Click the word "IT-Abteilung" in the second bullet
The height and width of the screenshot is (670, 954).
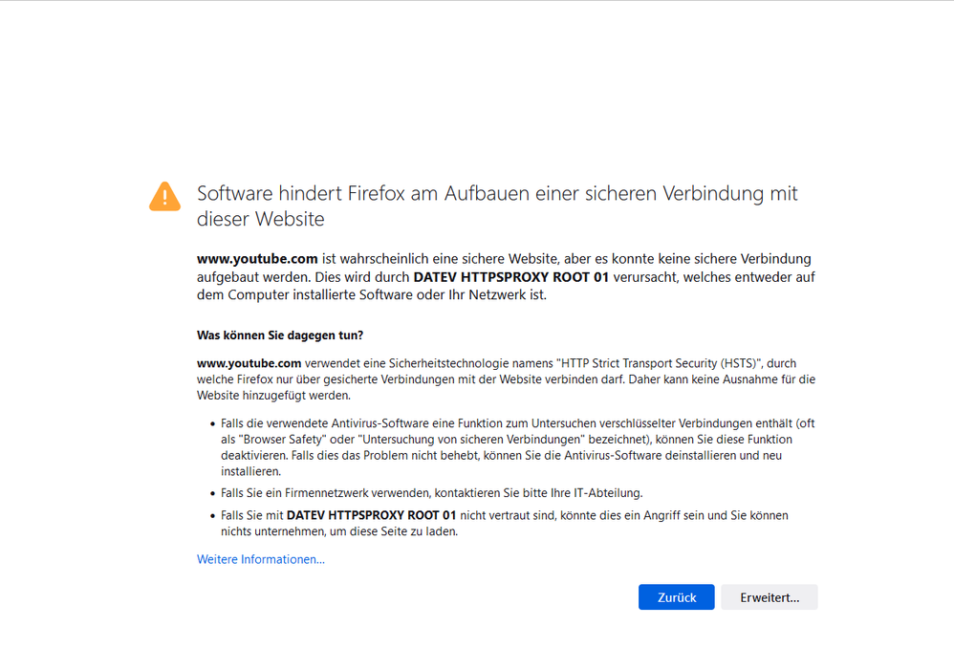[607, 493]
